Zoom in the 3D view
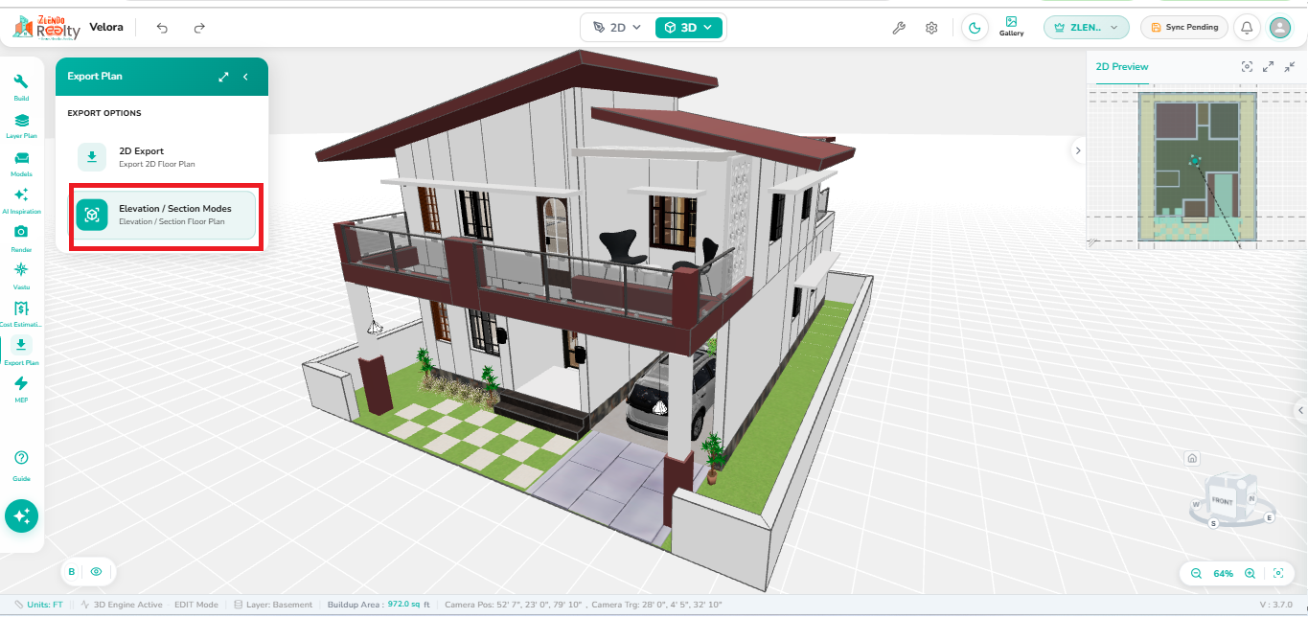 [1250, 573]
